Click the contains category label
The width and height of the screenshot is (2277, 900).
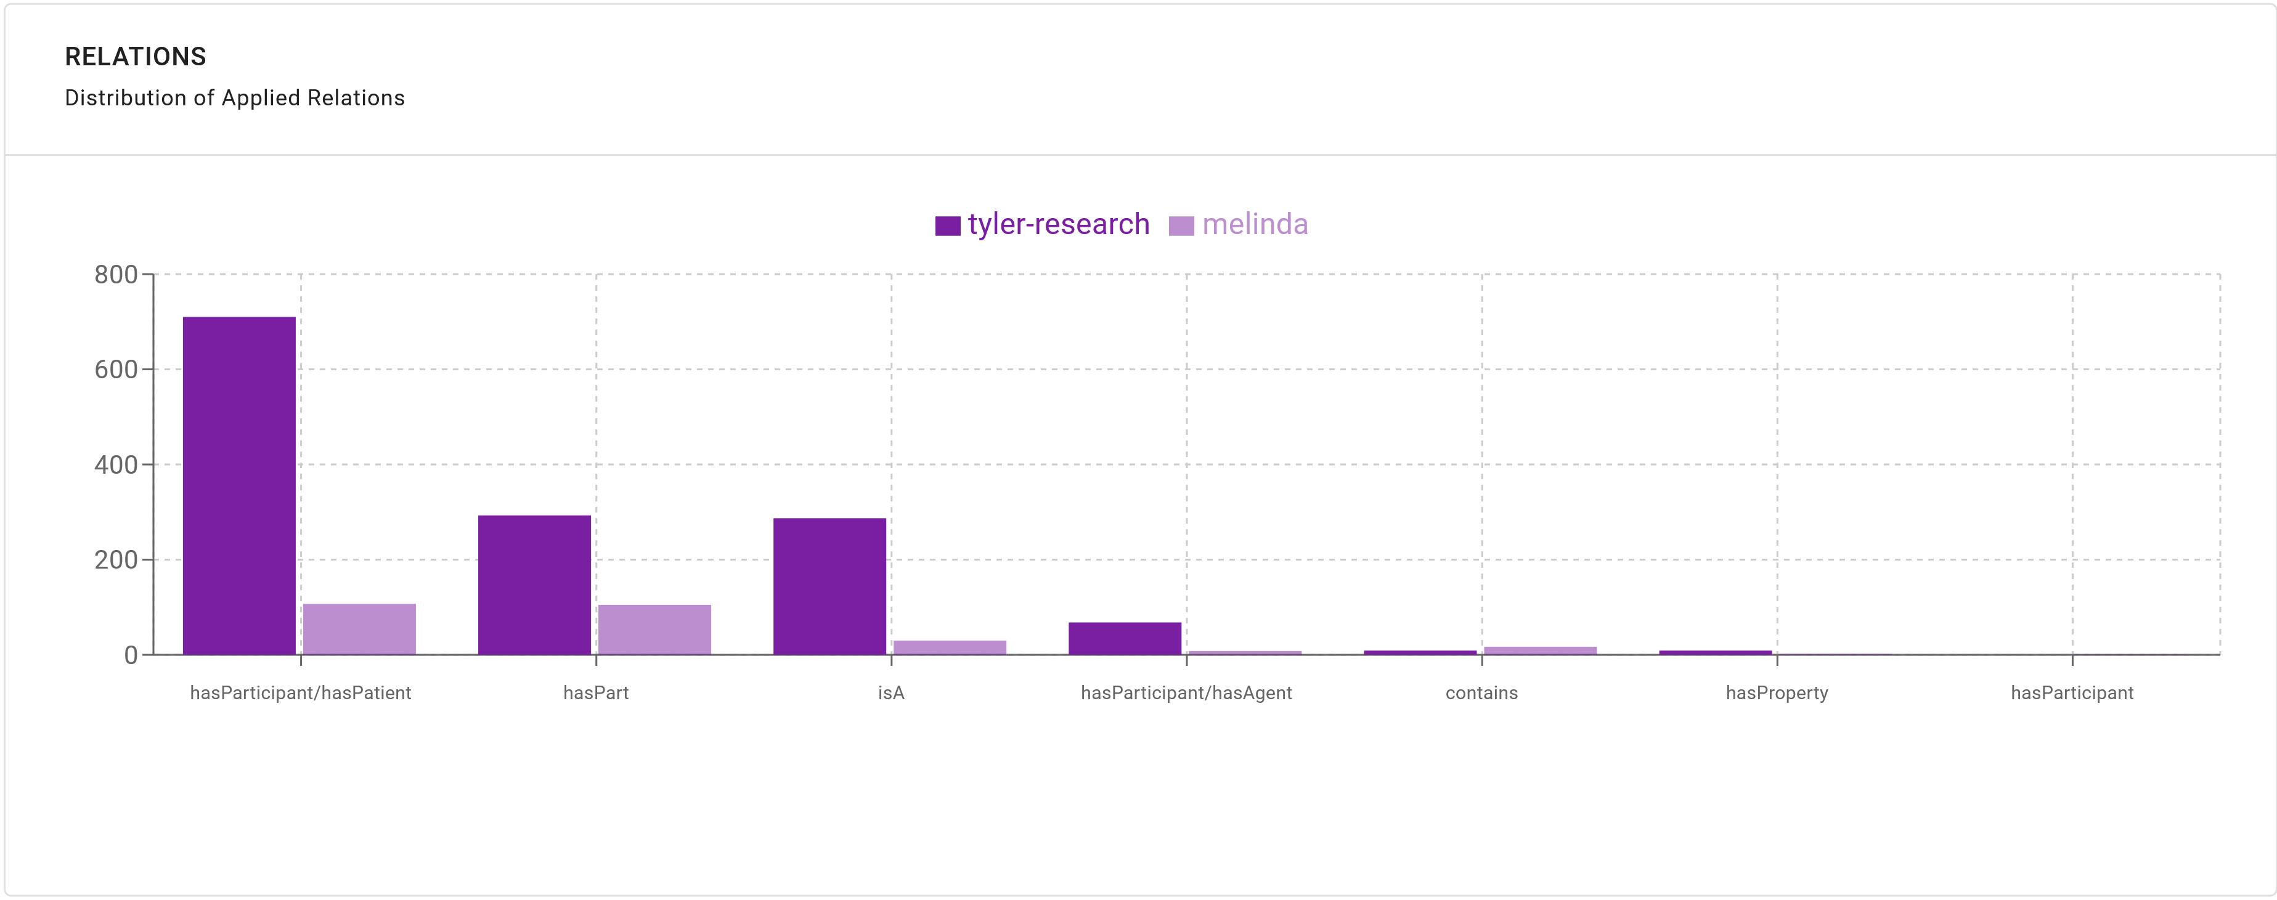click(1481, 692)
